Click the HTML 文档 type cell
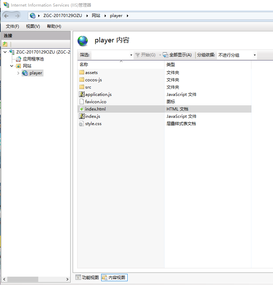This screenshot has width=273, height=285. point(177,109)
